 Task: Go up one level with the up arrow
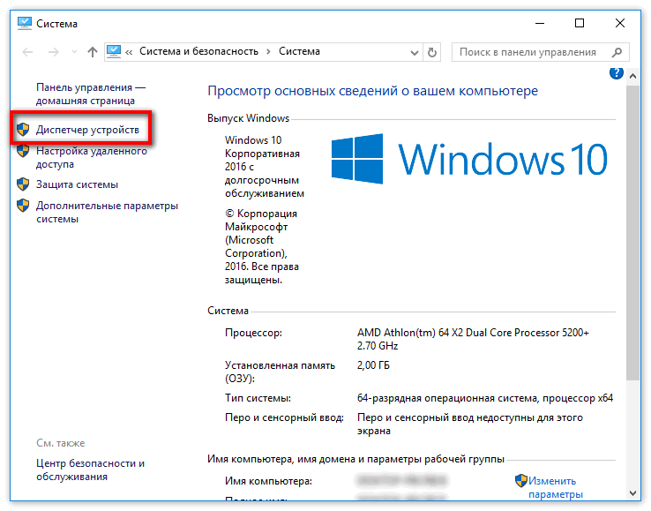click(x=92, y=52)
